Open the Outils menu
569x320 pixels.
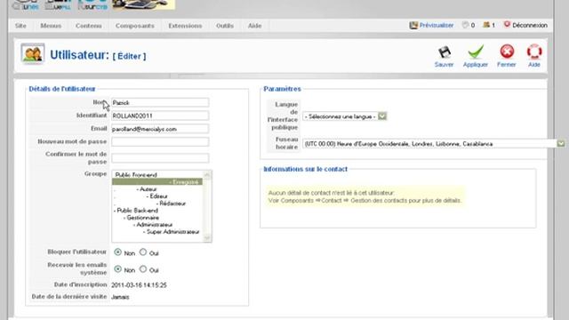point(225,26)
